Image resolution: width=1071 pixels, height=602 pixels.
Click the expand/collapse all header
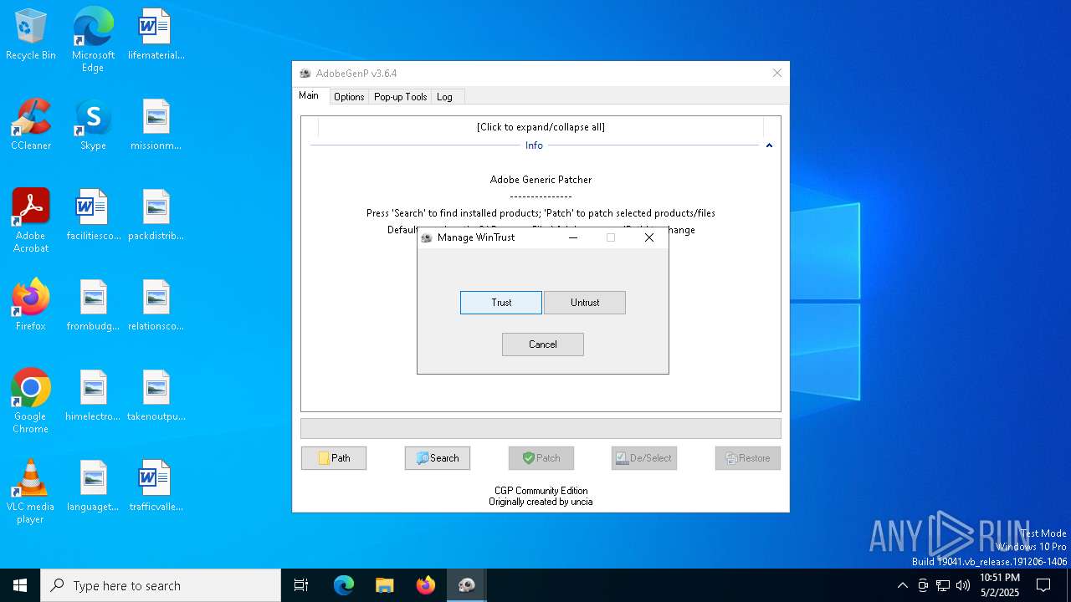pos(541,127)
